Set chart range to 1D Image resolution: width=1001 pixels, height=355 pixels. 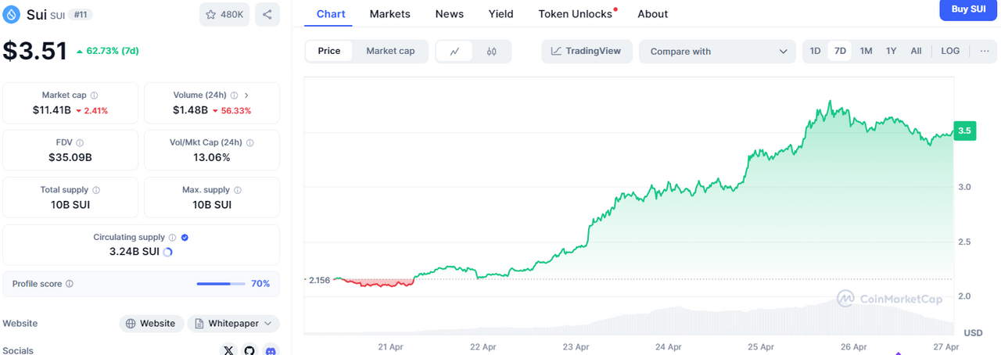click(x=815, y=51)
